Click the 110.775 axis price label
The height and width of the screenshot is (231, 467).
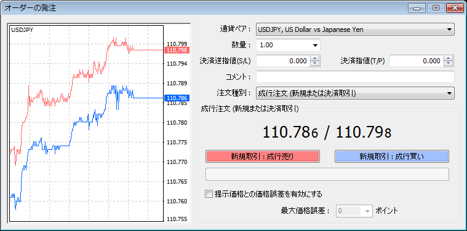pyautogui.click(x=177, y=143)
